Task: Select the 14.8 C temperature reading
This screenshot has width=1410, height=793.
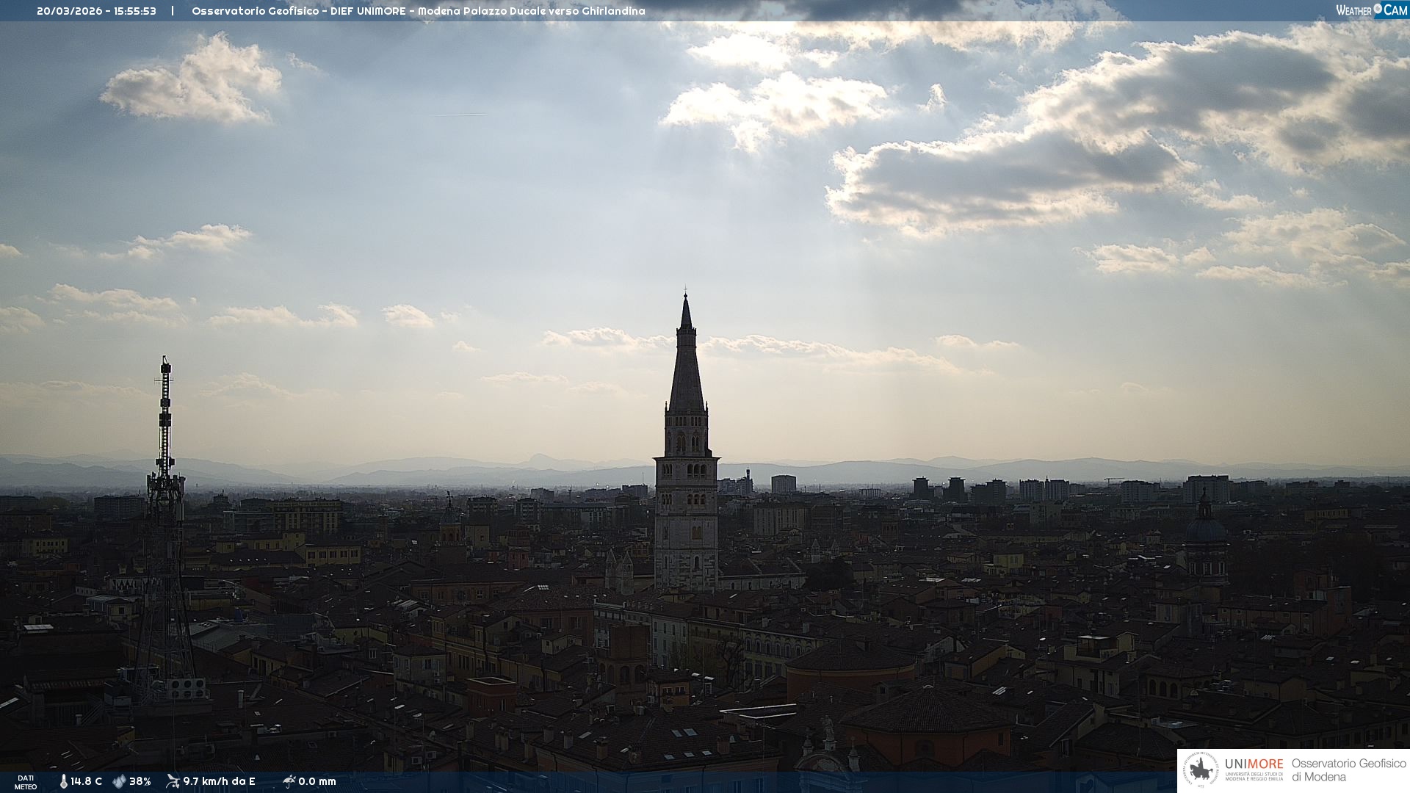Action: (87, 781)
